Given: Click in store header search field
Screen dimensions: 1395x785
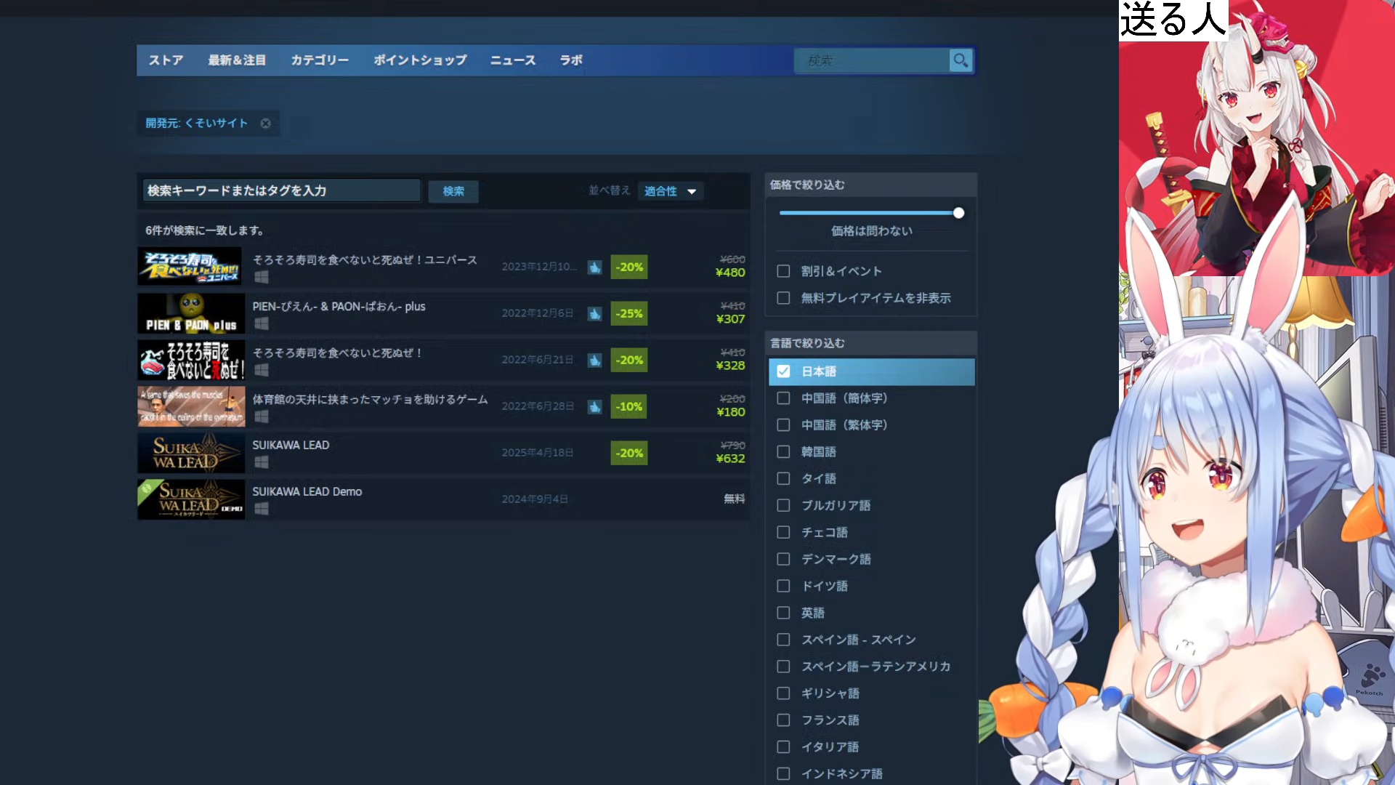Looking at the screenshot, I should coord(872,60).
